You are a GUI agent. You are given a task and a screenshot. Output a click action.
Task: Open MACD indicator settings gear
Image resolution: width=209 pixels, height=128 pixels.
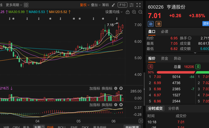click(x=116, y=105)
